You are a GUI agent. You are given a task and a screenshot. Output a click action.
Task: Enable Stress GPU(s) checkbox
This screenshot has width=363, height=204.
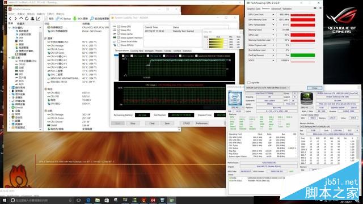pyautogui.click(x=119, y=45)
